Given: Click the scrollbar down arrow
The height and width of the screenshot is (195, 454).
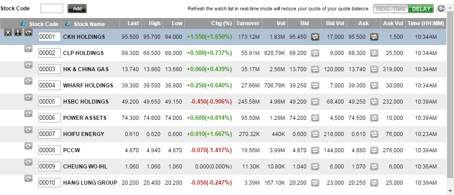Looking at the screenshot, I should point(451,190).
